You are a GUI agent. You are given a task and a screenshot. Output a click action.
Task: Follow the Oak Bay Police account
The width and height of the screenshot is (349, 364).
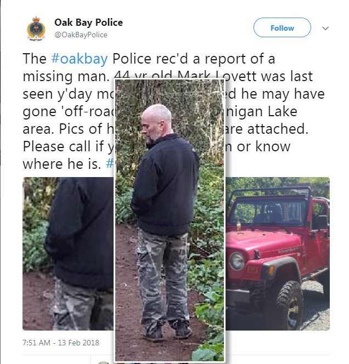coord(282,27)
